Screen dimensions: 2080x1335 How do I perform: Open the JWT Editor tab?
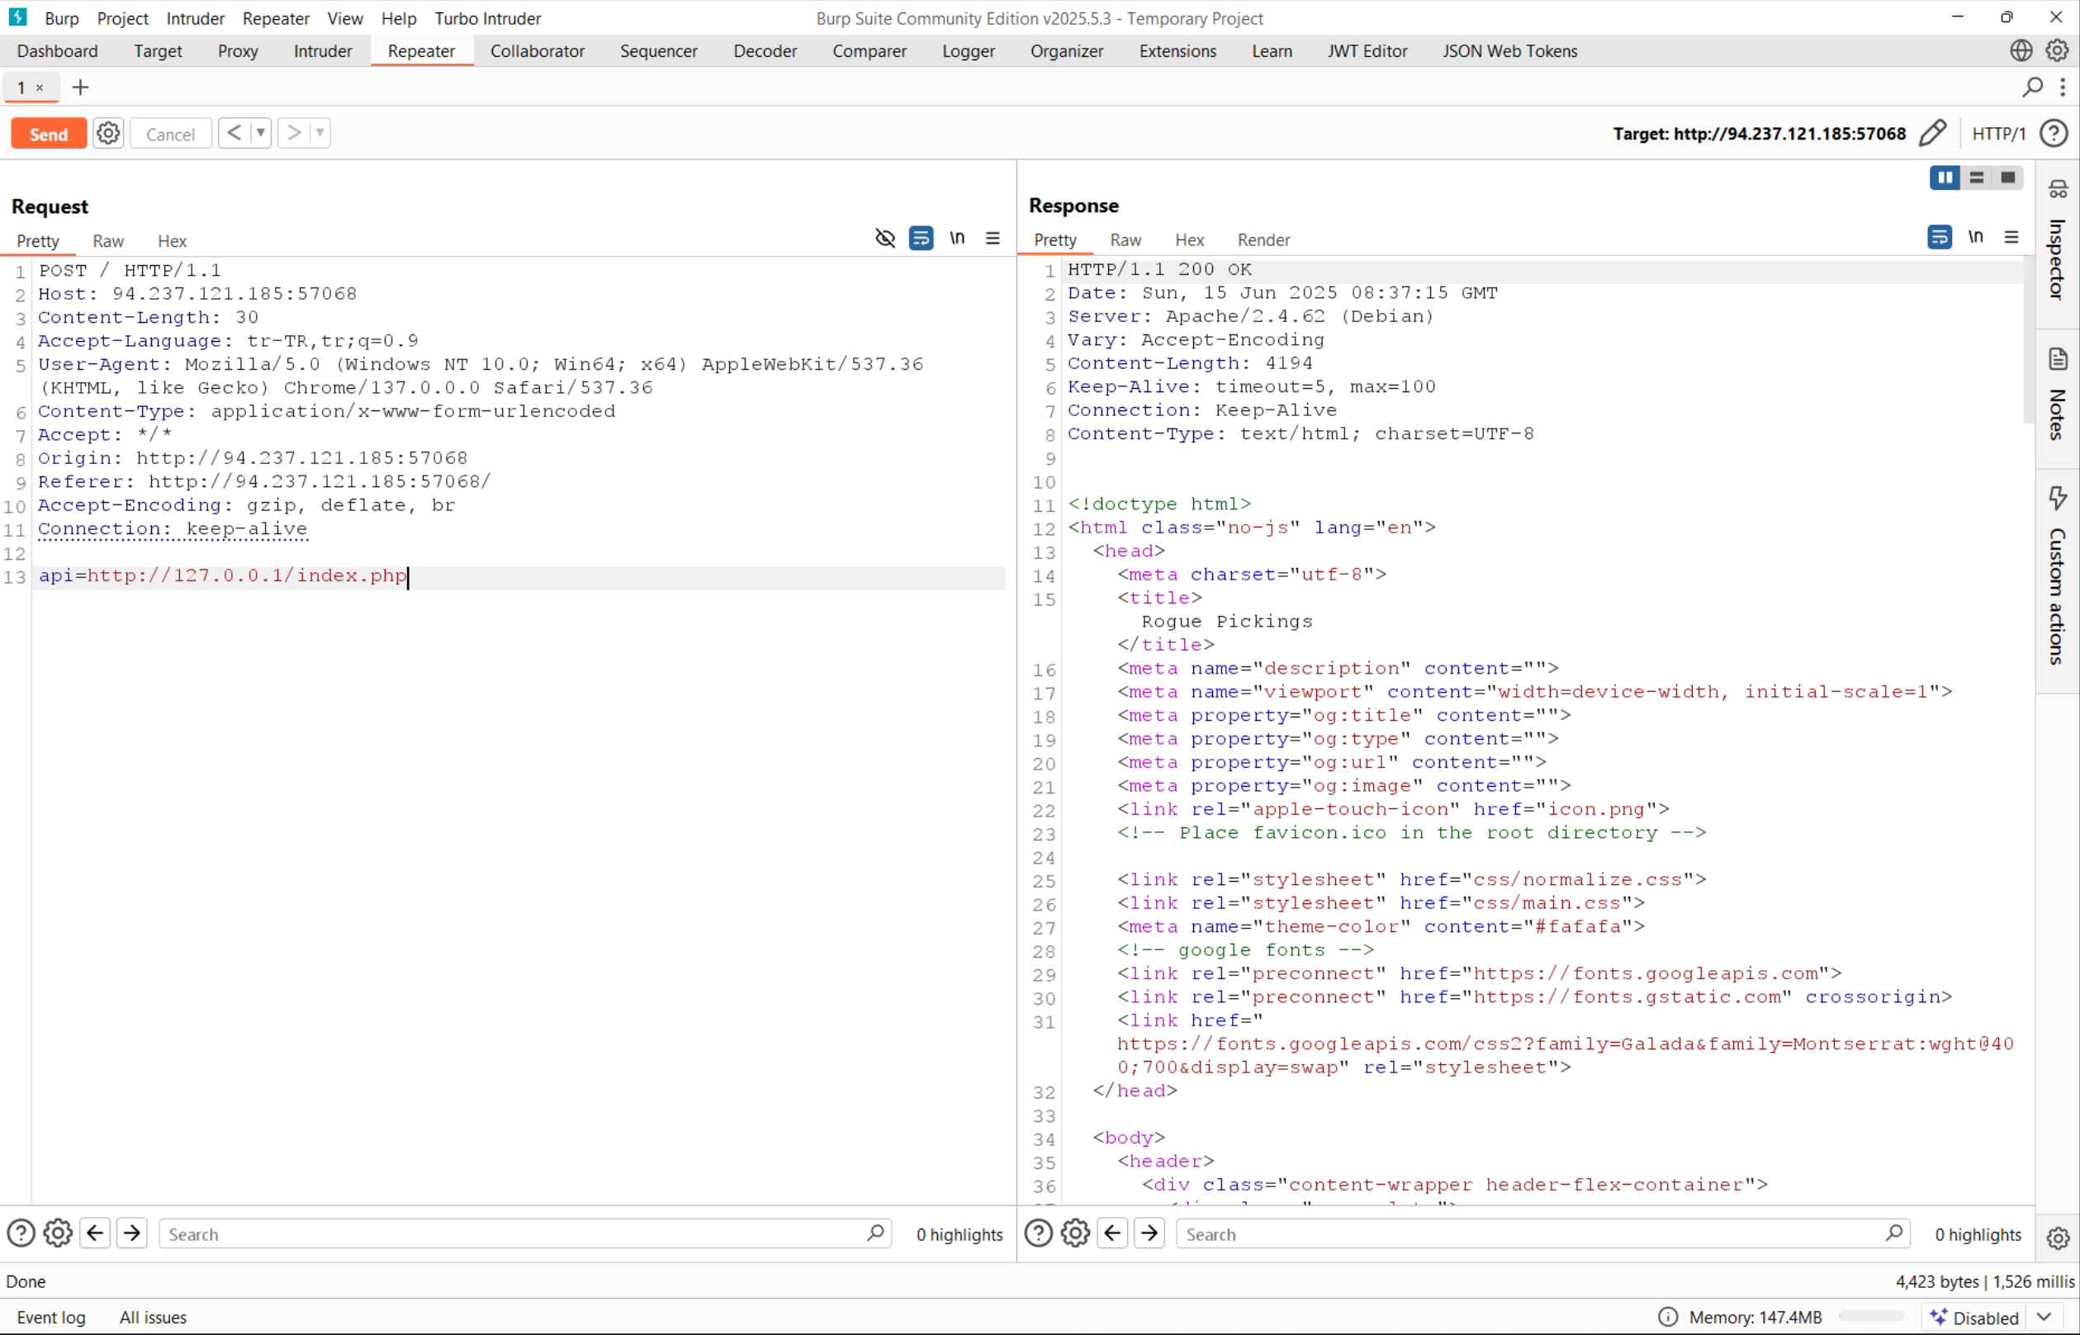click(x=1367, y=51)
